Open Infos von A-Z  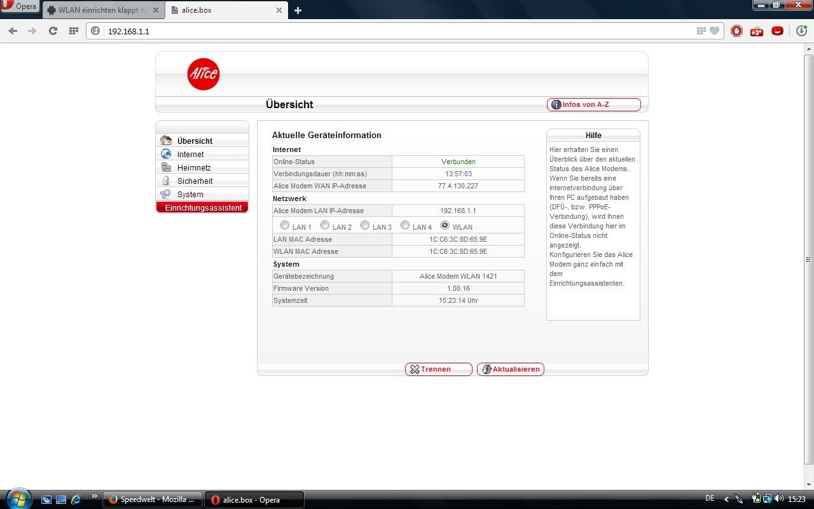pos(593,104)
